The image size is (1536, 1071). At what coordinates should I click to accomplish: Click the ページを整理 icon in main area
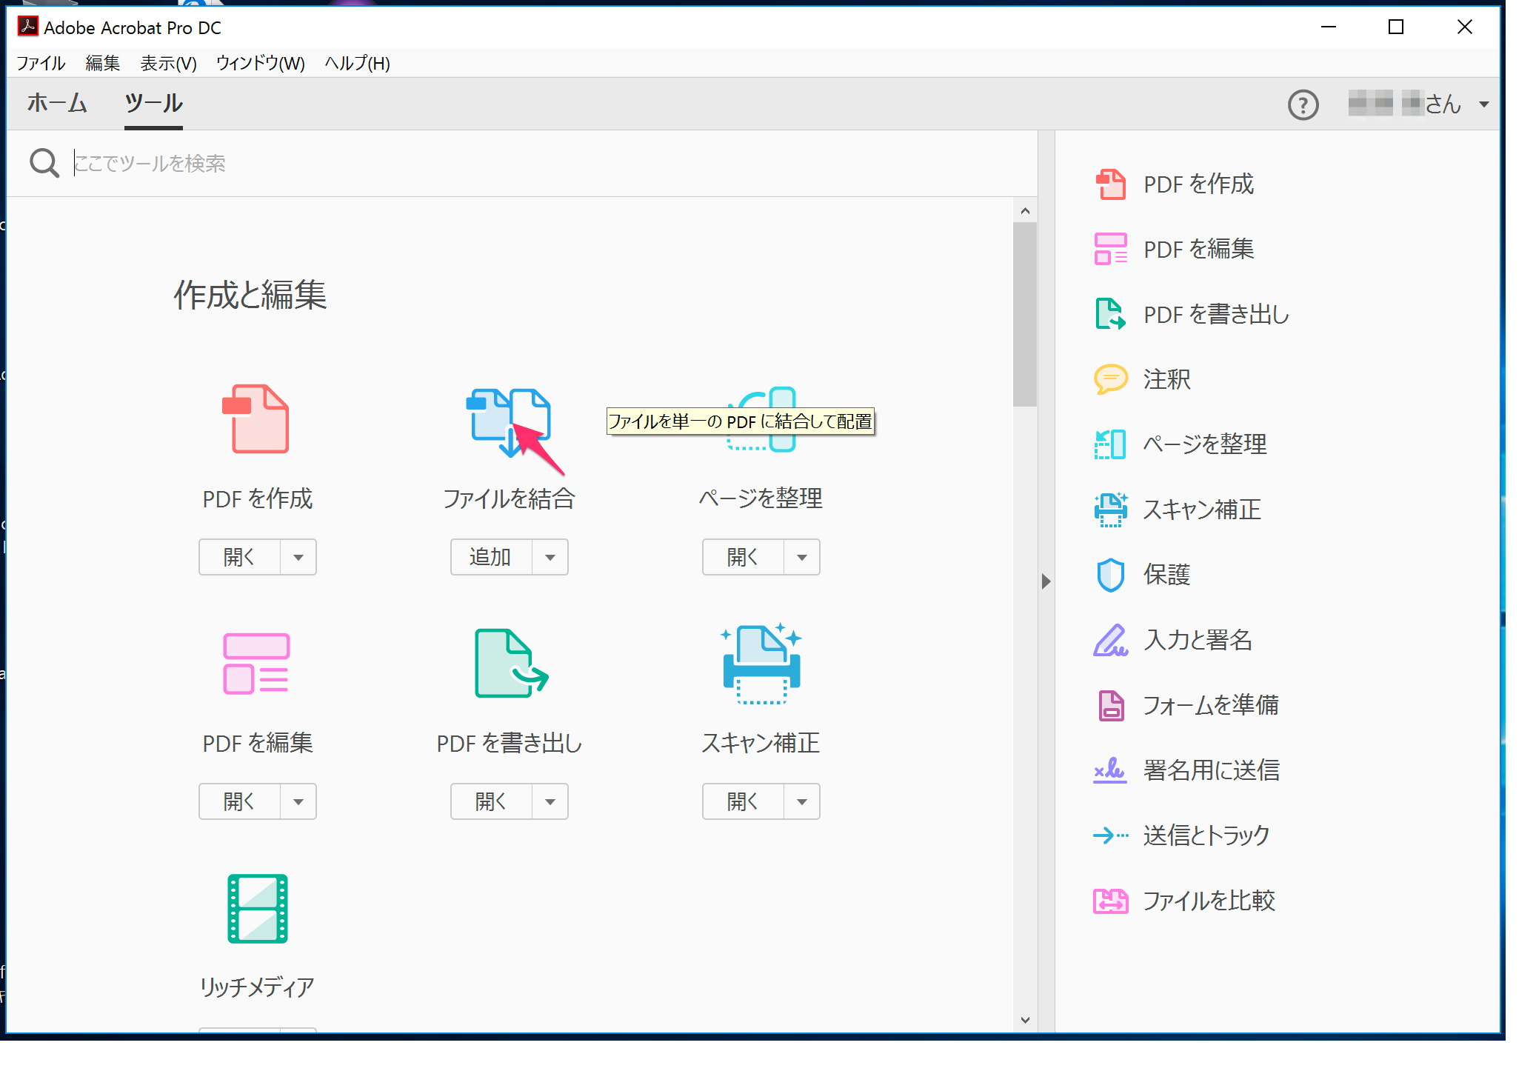[761, 419]
